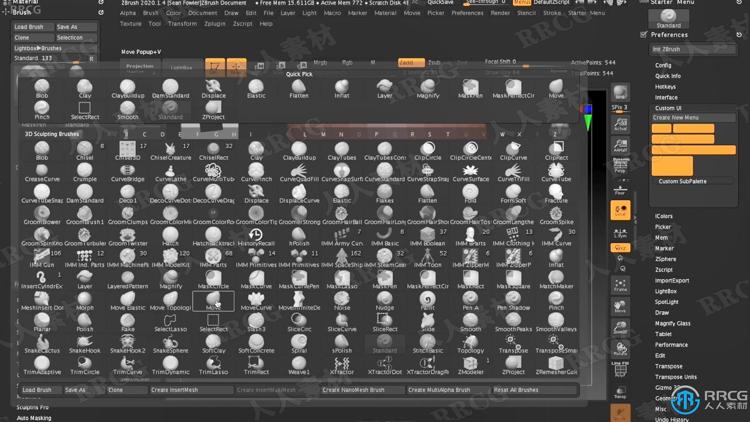Select the Topology brush
This screenshot has height=422, width=750.
click(x=471, y=344)
